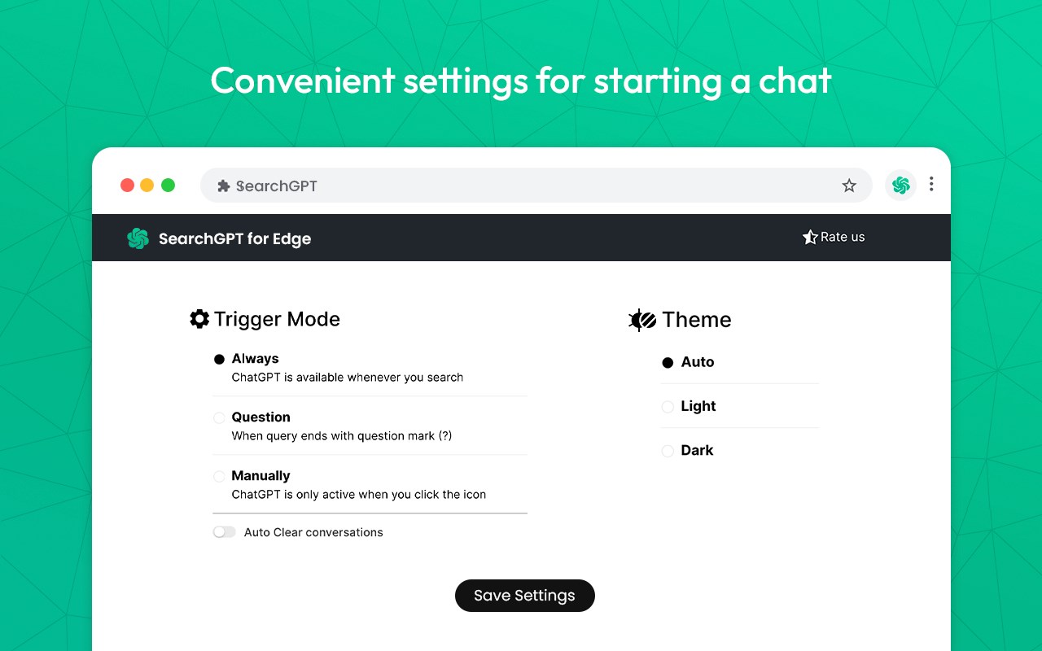The width and height of the screenshot is (1042, 651).
Task: Select the Manually trigger mode
Action: click(x=219, y=477)
